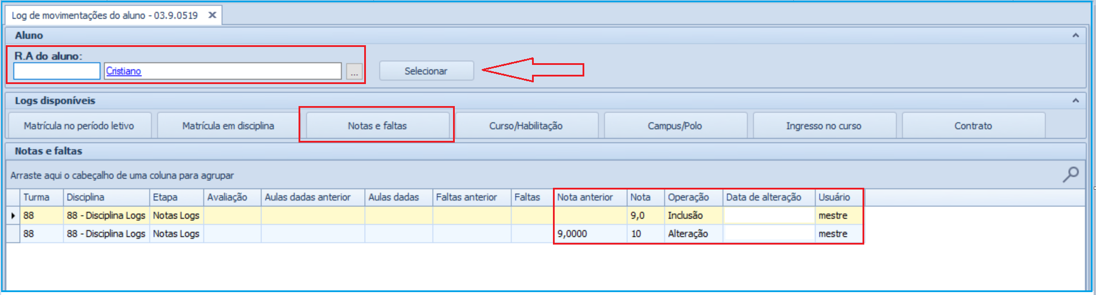
Task: Select Turma 88 cell in Alteração row
Action: 42,234
